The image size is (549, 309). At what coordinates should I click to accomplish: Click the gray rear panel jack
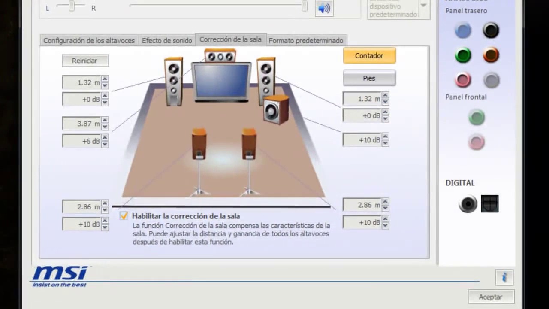click(x=491, y=80)
